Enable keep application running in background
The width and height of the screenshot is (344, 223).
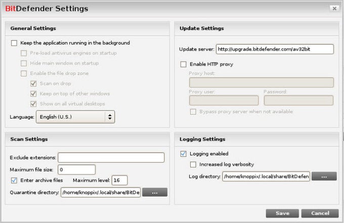(x=14, y=43)
